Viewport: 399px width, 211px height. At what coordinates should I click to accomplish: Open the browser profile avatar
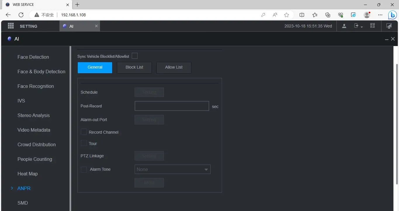click(x=367, y=15)
